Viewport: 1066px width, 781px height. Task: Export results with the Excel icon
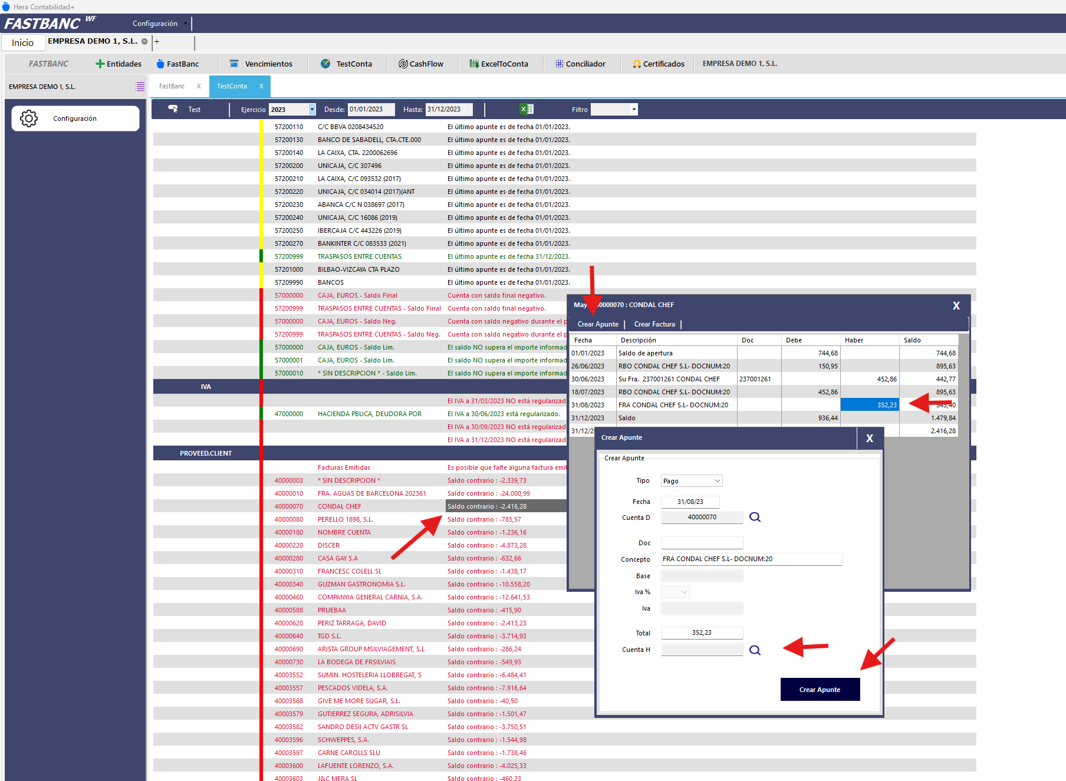527,109
